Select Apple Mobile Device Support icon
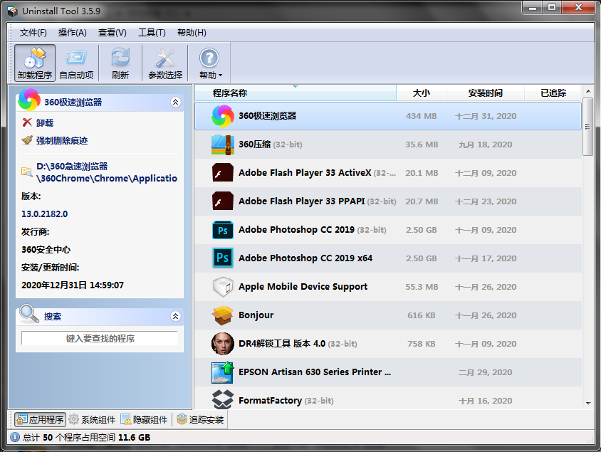The image size is (601, 452). tap(223, 287)
